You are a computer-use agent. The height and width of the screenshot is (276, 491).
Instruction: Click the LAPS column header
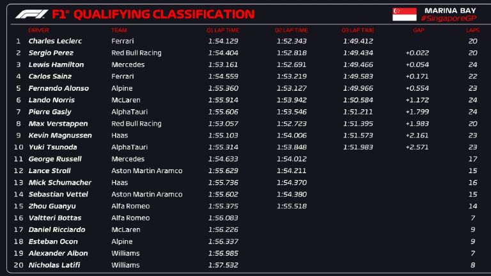472,30
